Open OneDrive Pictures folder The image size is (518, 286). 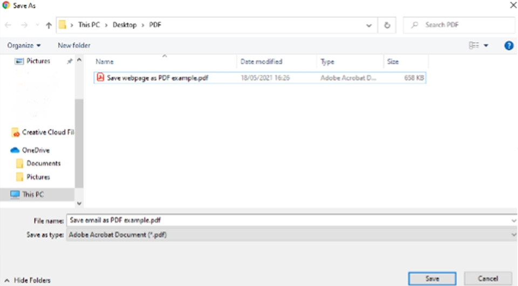33,177
